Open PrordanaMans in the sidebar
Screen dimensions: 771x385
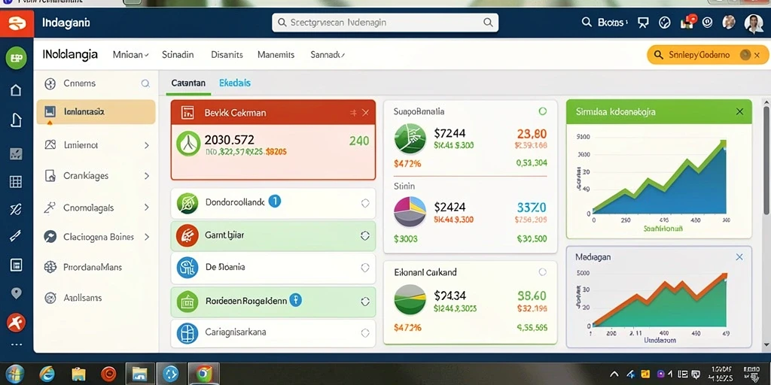click(93, 267)
